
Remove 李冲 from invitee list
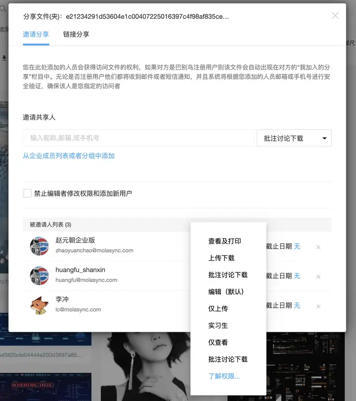pos(318,306)
